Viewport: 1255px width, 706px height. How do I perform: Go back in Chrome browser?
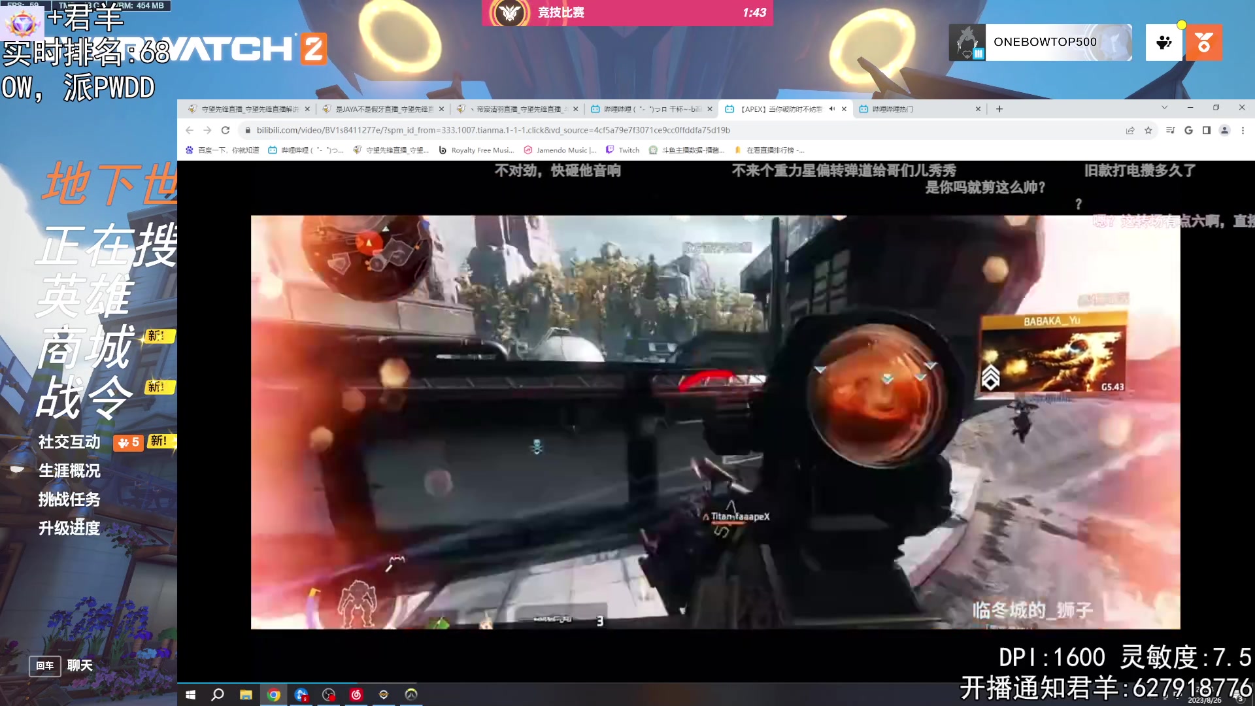pos(190,130)
